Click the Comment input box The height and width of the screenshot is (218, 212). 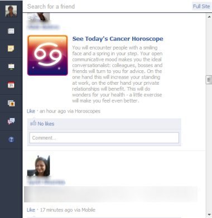[104, 138]
